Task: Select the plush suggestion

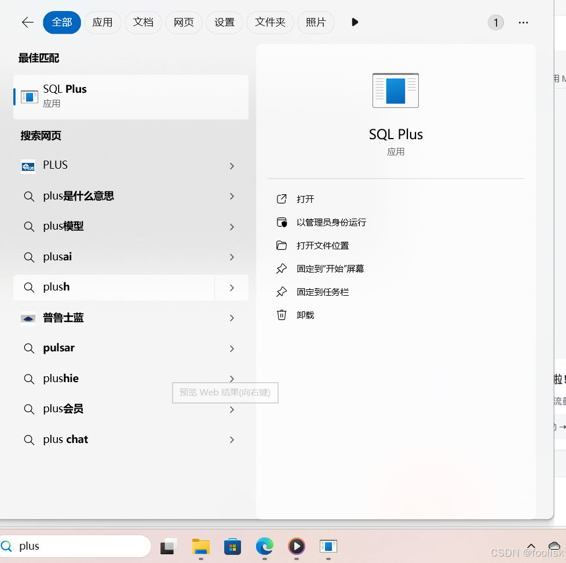Action: 114,287
